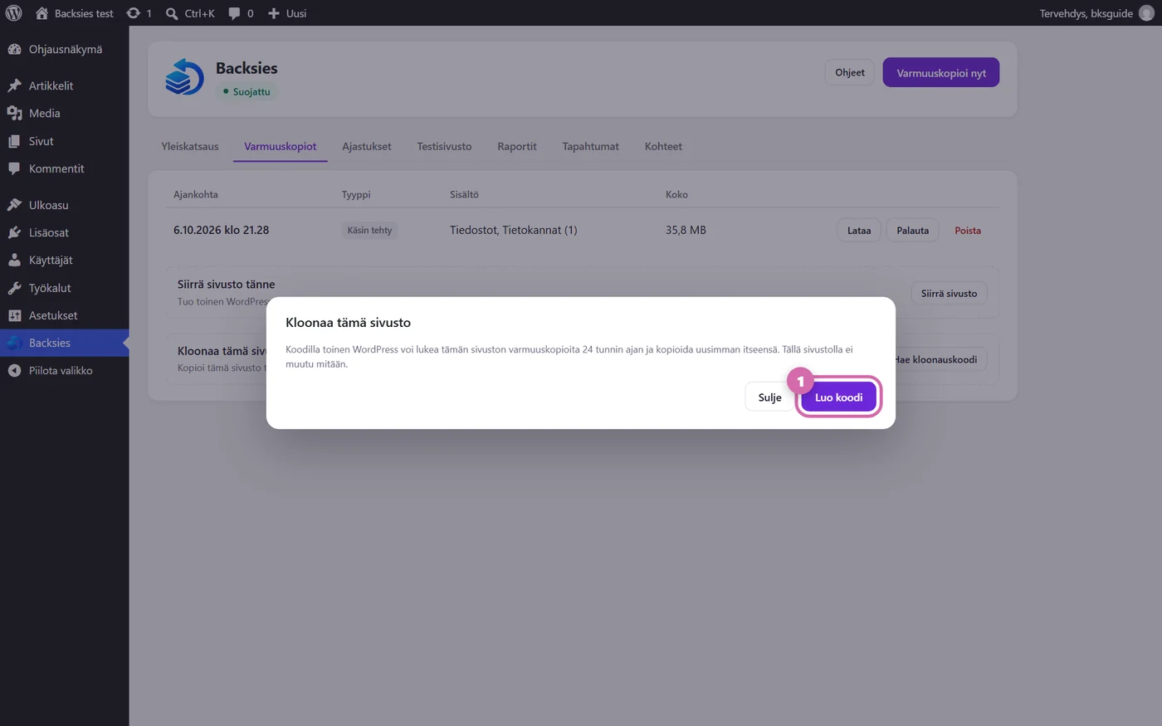Open the Raportit tab
This screenshot has height=726, width=1162.
click(517, 147)
